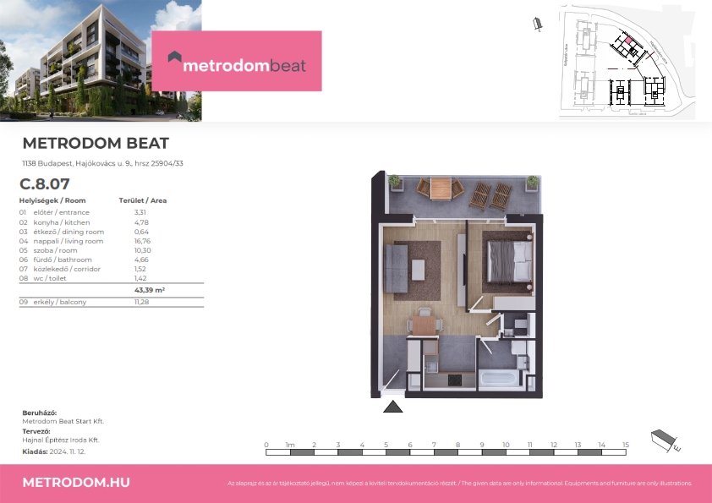Click the apartment floor plan image
This screenshot has width=712, height=503.
[x=457, y=285]
